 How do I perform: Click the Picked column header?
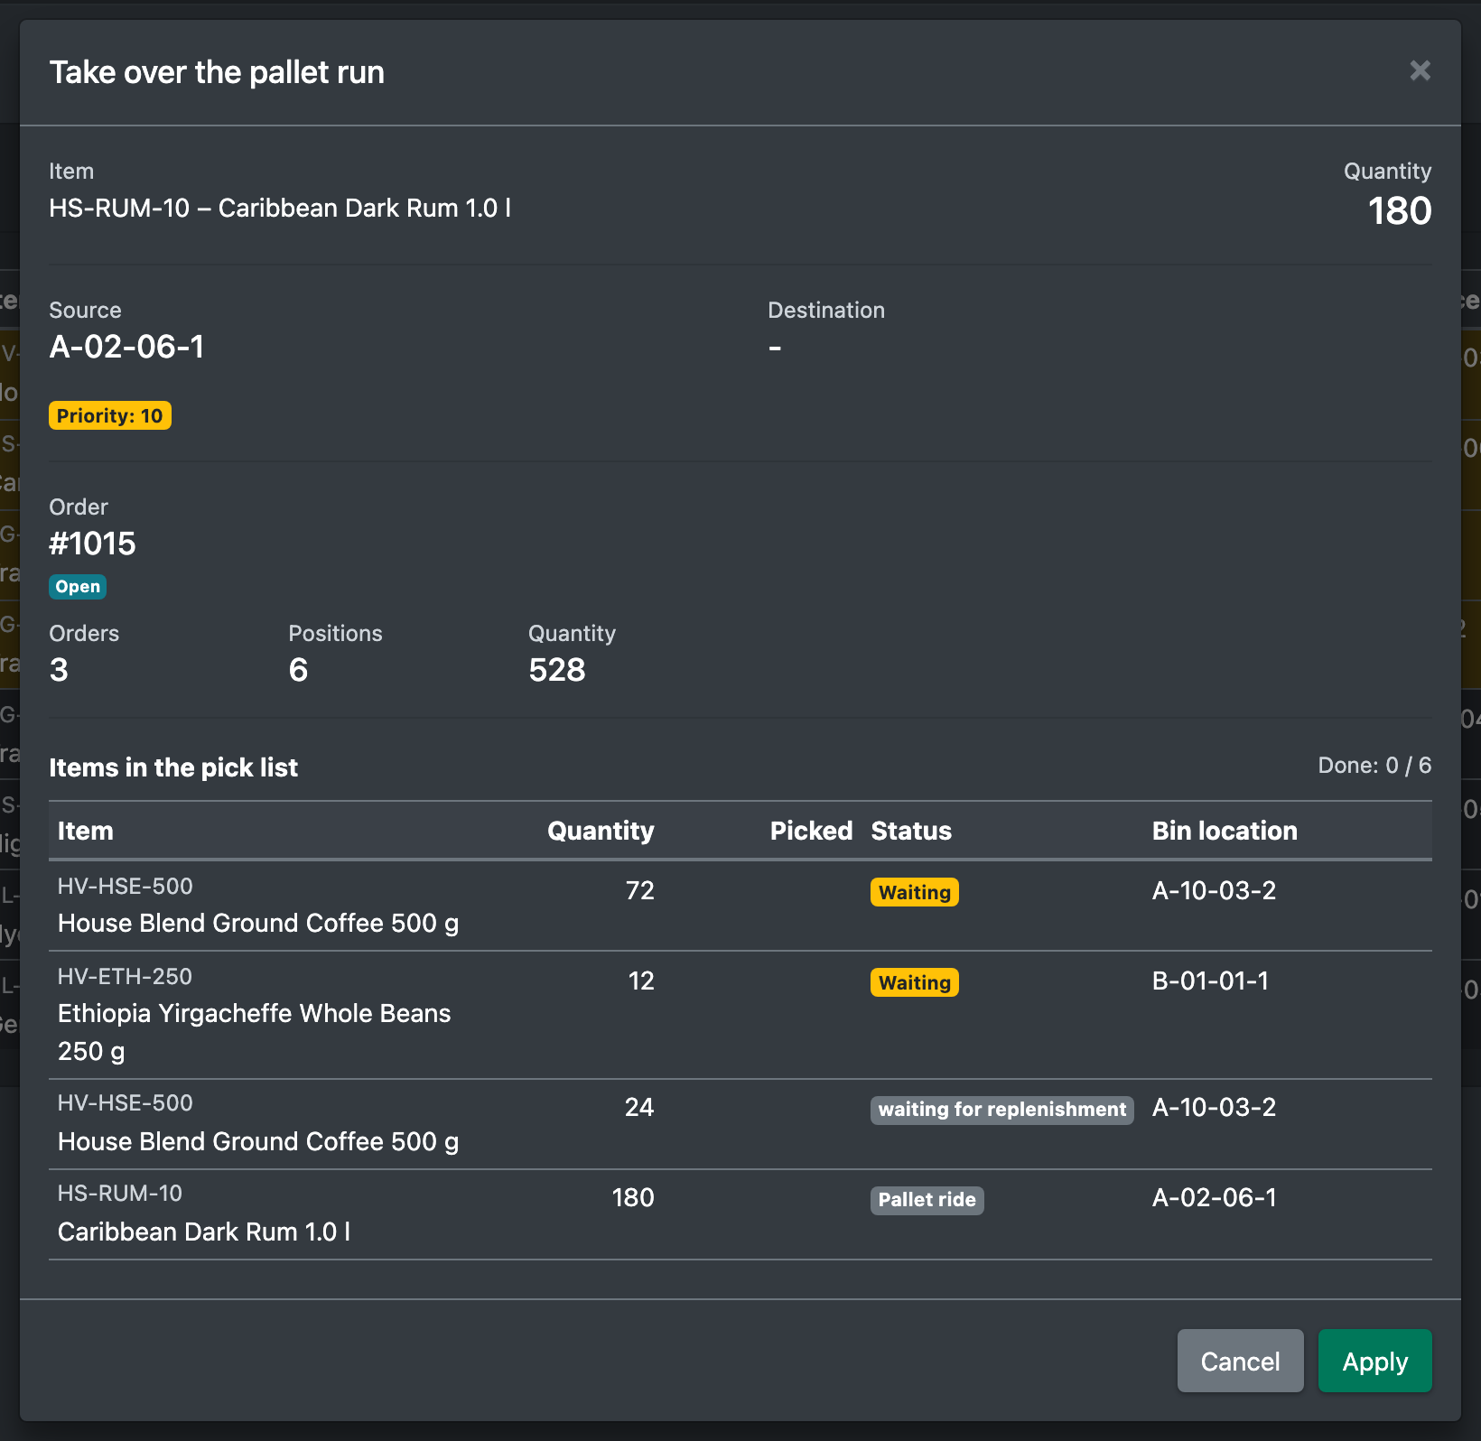tap(811, 831)
